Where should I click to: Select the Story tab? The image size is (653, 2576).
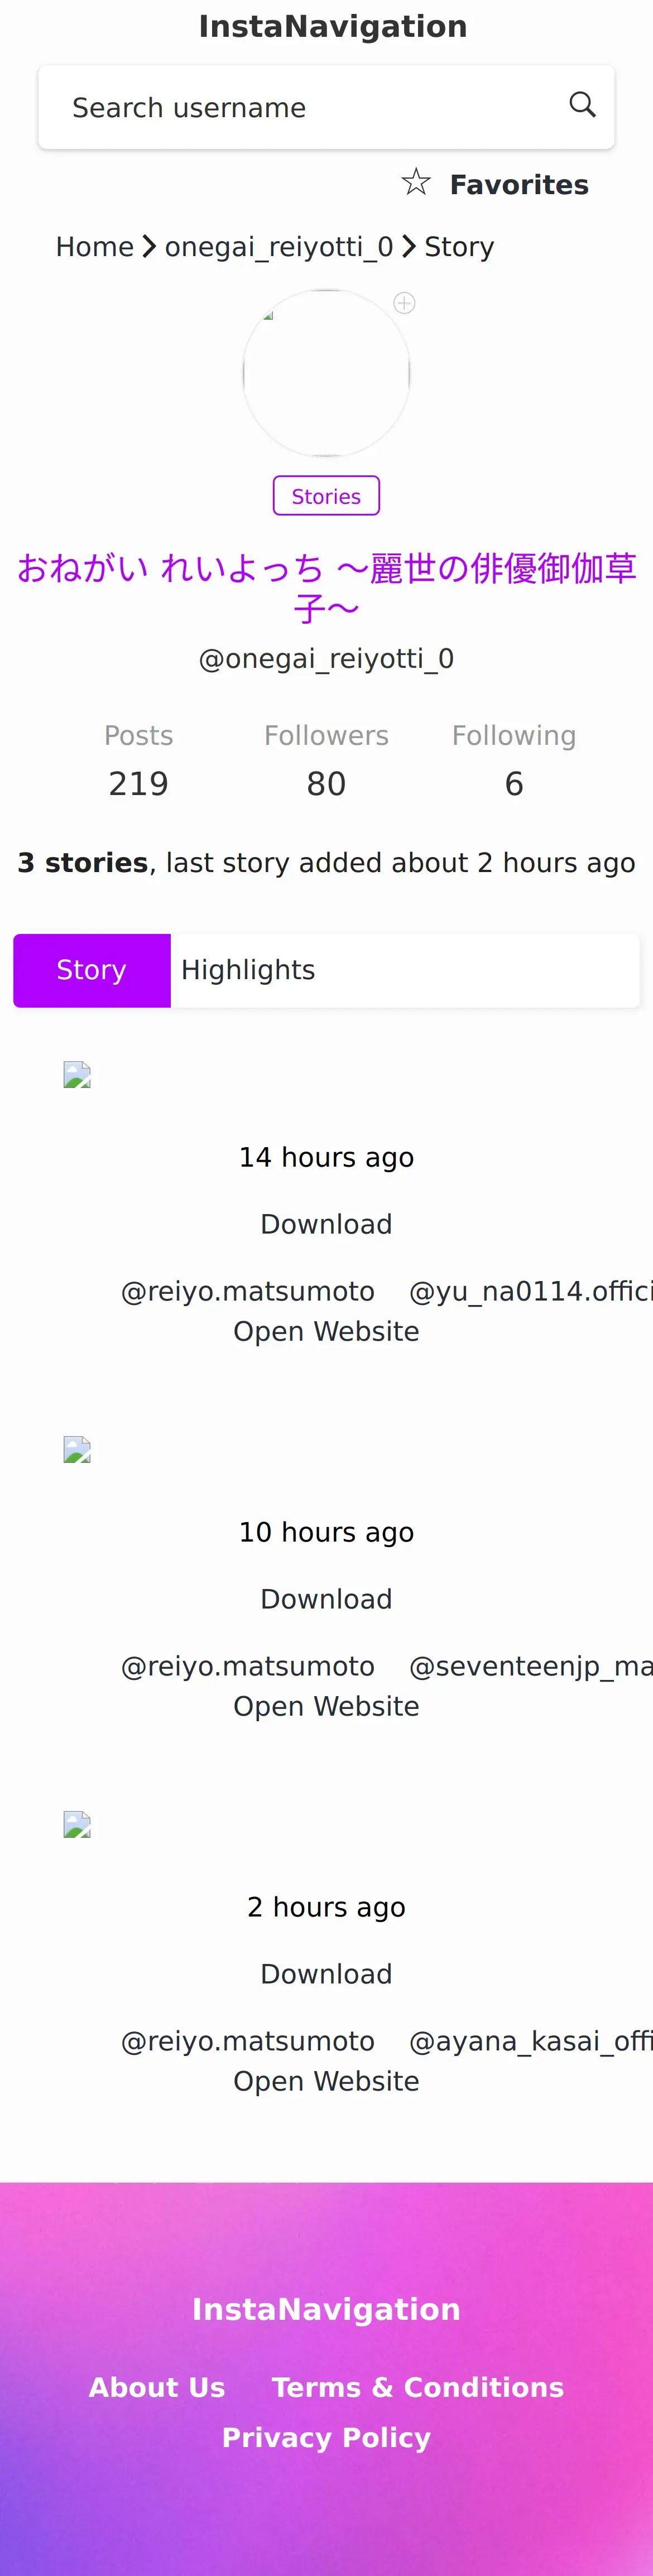click(92, 970)
